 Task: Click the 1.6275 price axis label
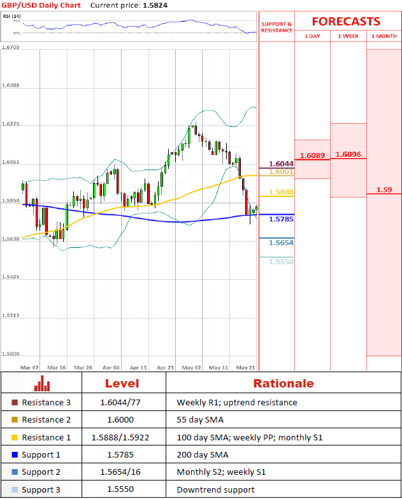point(10,124)
